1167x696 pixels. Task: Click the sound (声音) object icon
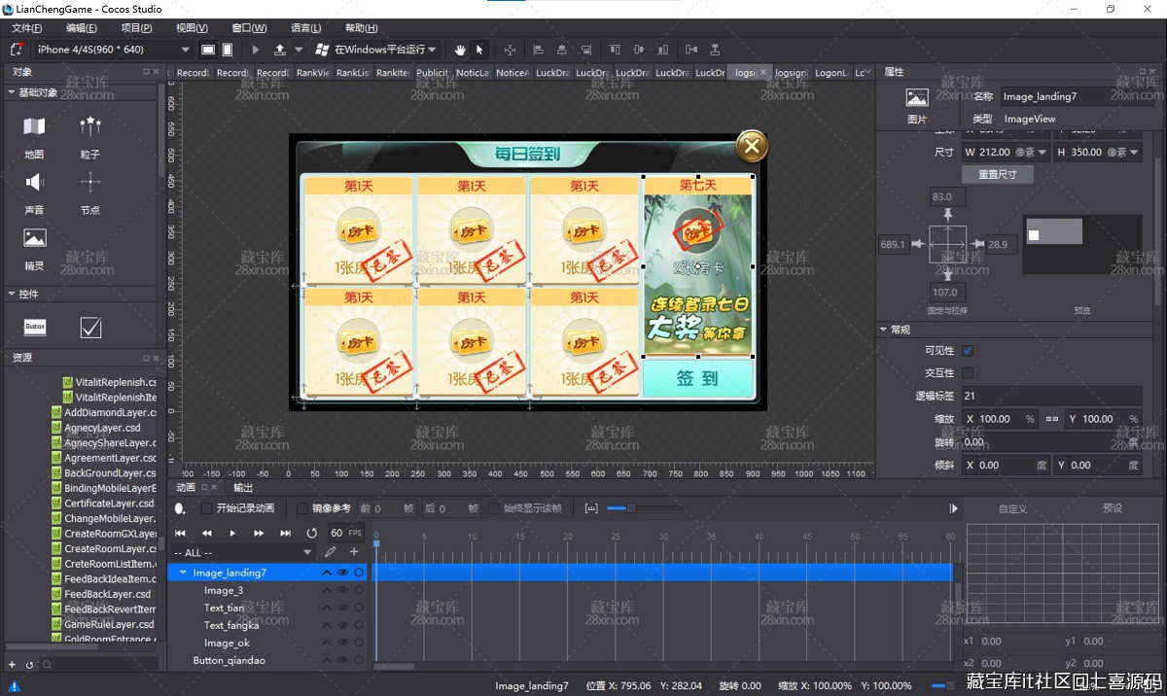[34, 183]
